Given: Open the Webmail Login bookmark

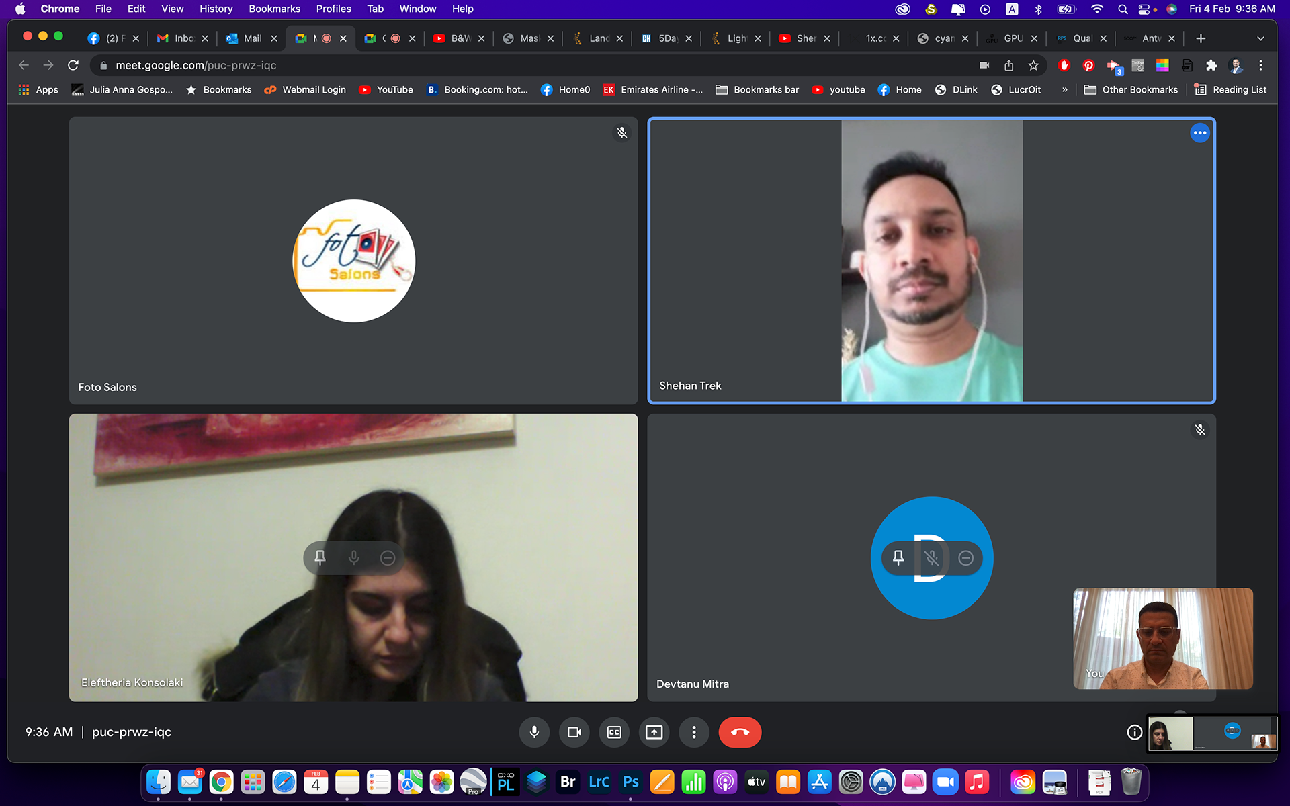Looking at the screenshot, I should click(x=306, y=89).
